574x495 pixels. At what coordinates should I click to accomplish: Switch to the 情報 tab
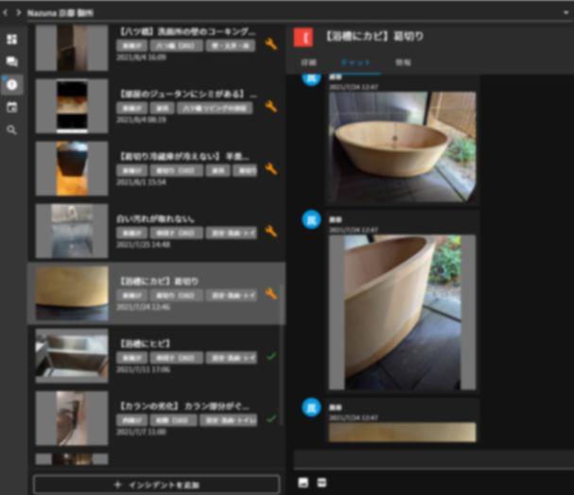403,62
